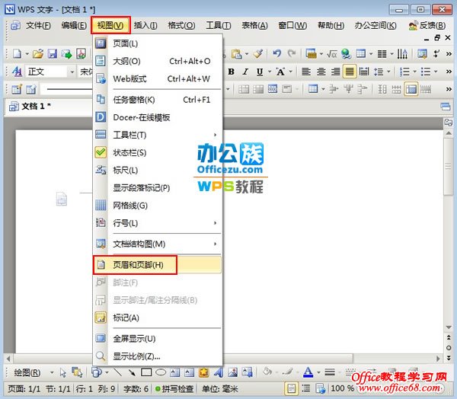Insert picture from drawing toolbar
The image size is (457, 399).
coord(232,372)
